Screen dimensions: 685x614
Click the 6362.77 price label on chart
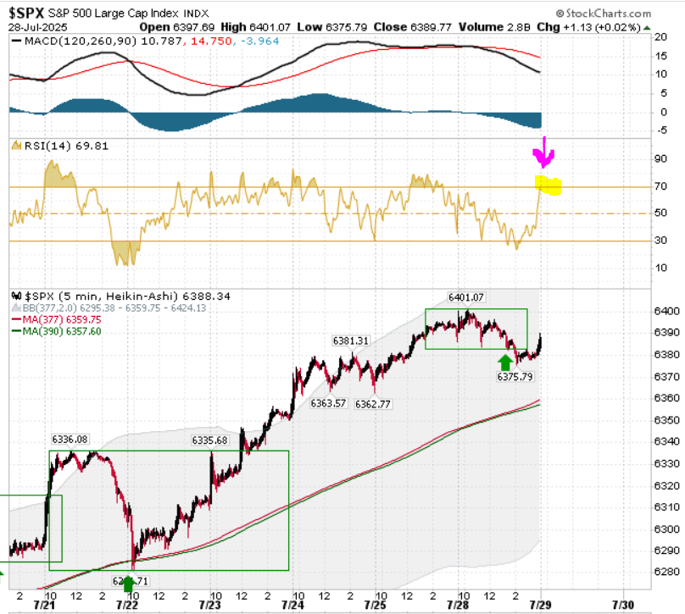[373, 404]
